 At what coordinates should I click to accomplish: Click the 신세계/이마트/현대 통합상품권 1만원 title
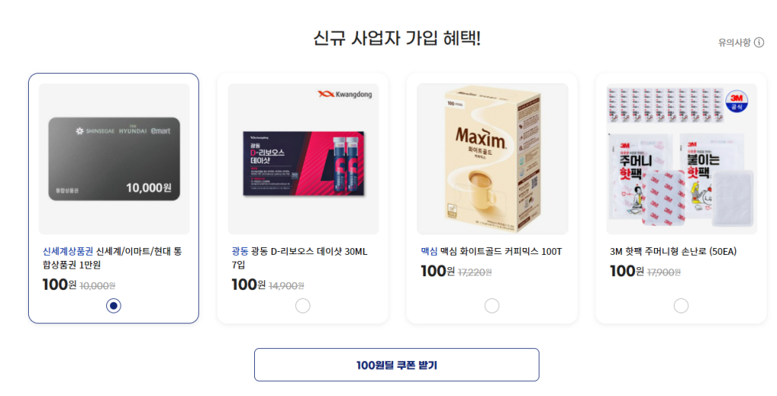tap(112, 258)
